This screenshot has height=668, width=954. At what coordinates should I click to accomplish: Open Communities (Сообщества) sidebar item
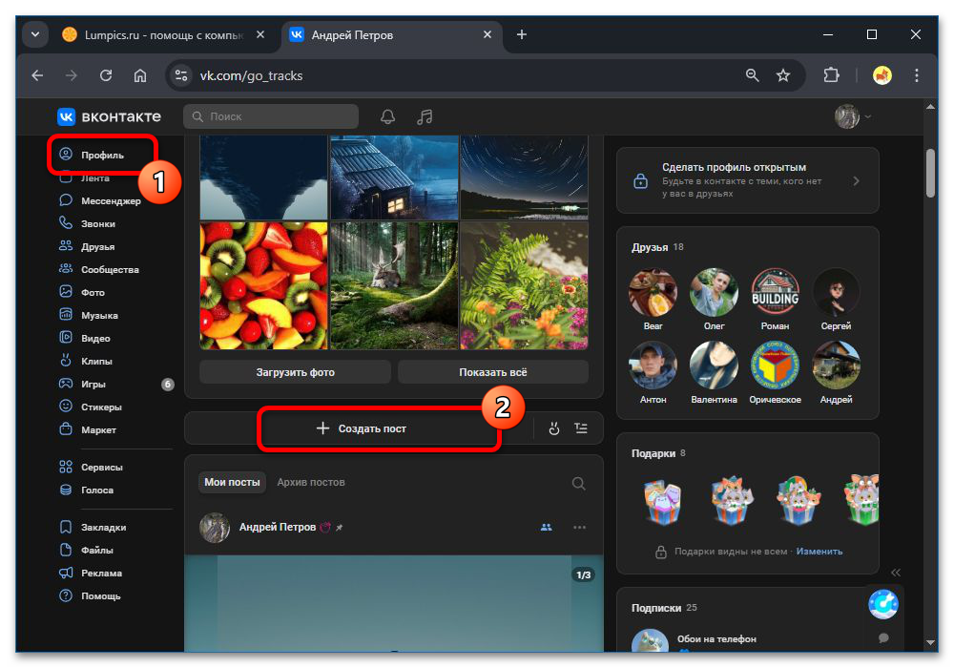click(100, 269)
